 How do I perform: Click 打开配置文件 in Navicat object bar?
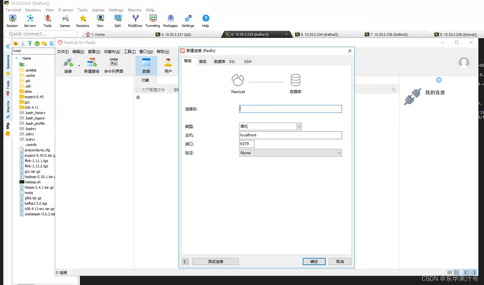tap(151, 90)
